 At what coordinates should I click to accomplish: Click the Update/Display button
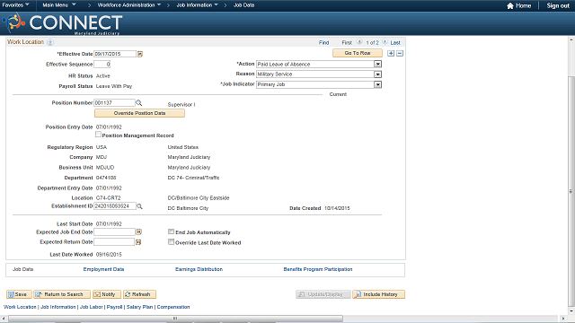(x=323, y=294)
